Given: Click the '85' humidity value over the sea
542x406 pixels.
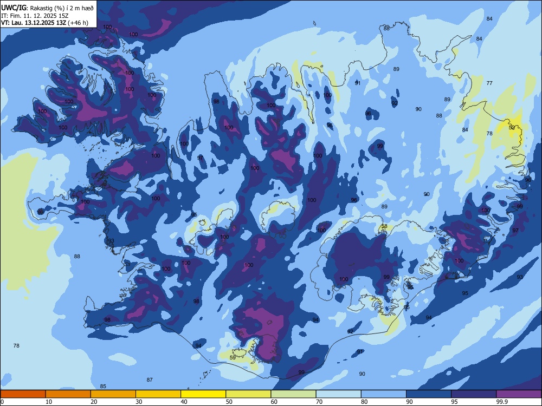Looking at the screenshot, I should [x=102, y=387].
